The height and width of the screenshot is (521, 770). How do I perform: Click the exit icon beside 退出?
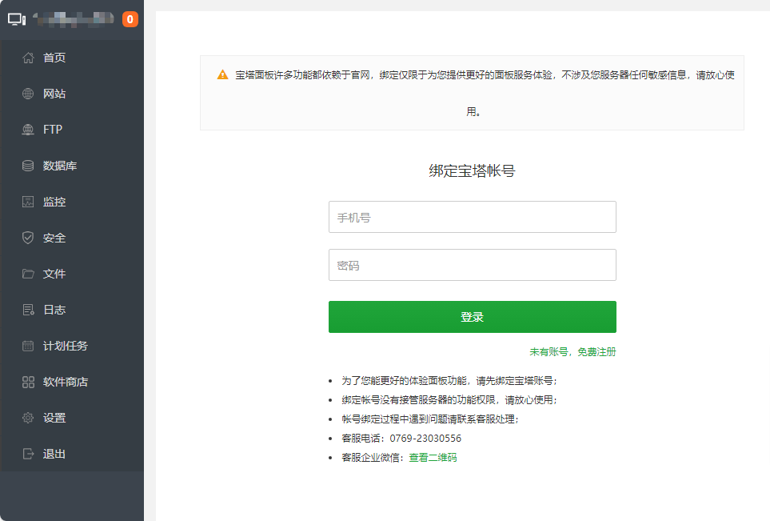(28, 454)
